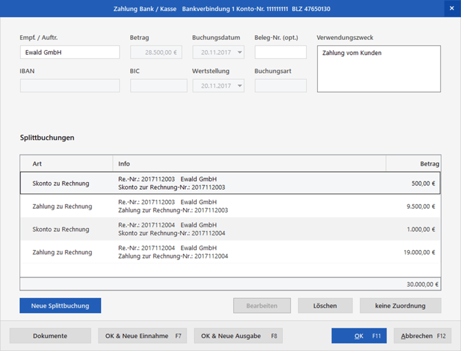Click the IBAN field

tap(69, 86)
